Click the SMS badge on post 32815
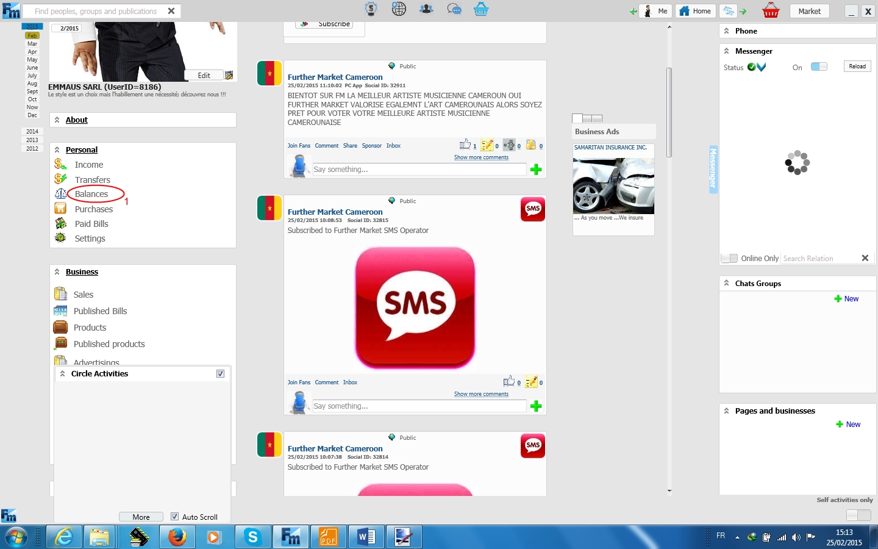Image resolution: width=878 pixels, height=549 pixels. [533, 209]
